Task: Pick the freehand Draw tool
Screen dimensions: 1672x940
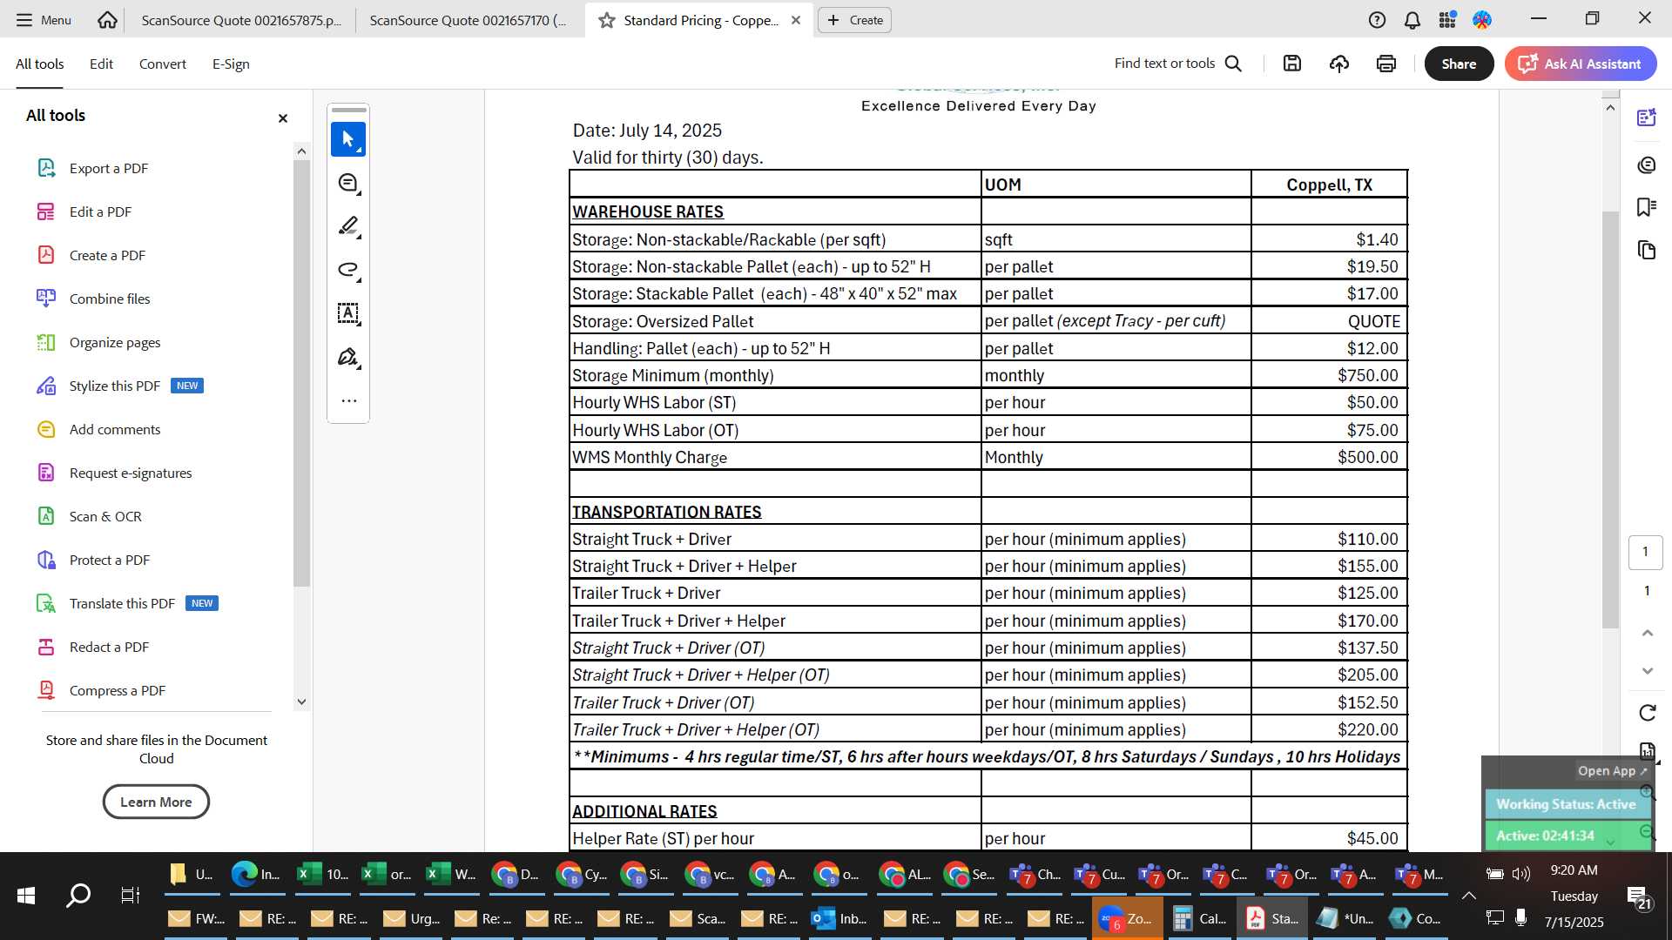Action: [348, 270]
